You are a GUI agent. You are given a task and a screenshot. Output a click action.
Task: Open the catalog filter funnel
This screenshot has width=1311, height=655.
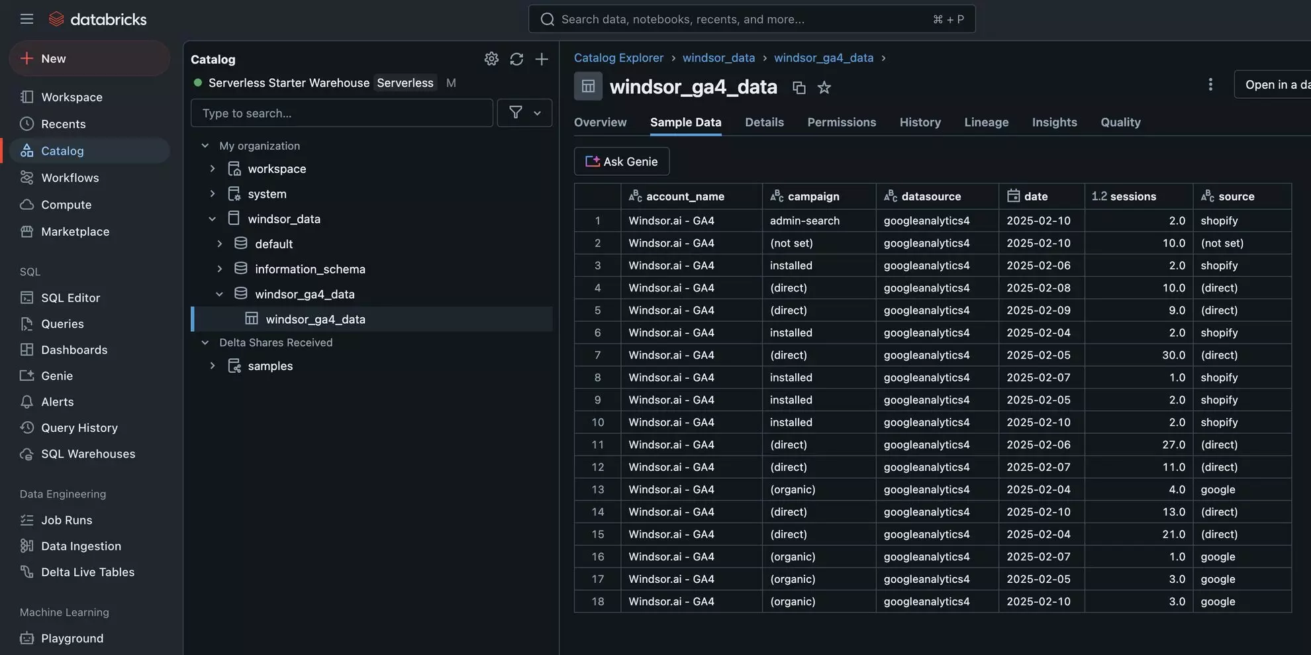click(515, 113)
